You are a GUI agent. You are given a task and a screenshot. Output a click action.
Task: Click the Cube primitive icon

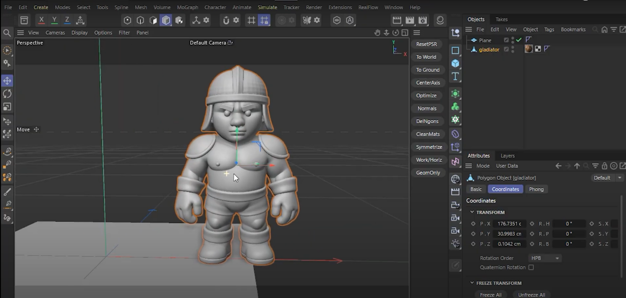click(455, 63)
